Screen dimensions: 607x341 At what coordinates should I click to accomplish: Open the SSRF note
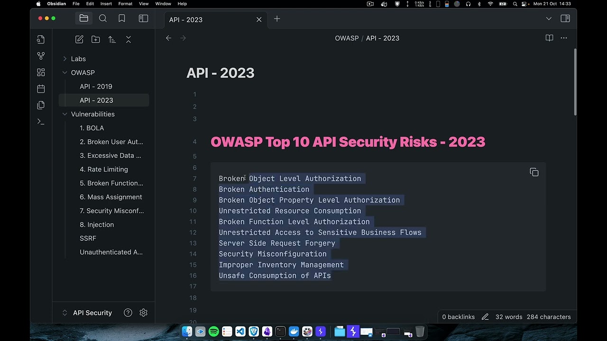pos(88,238)
